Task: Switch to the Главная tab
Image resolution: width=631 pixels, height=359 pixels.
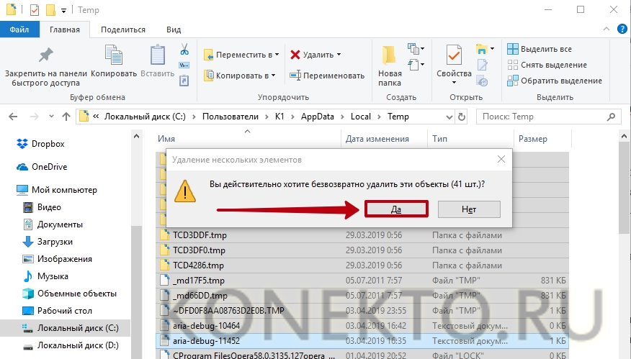Action: (65, 29)
